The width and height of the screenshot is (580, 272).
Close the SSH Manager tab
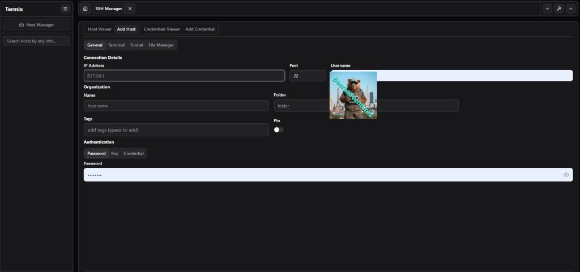(x=130, y=8)
